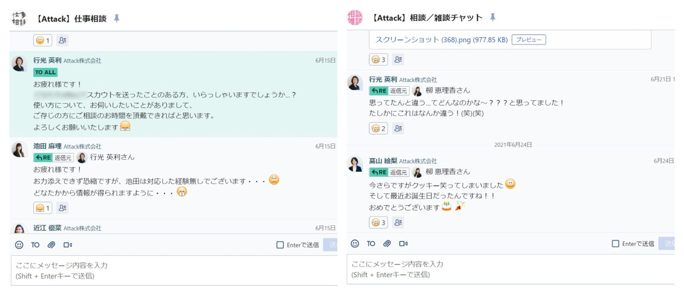Show who reacted to 池田 麻理's message
The height and width of the screenshot is (295, 684).
point(62,208)
